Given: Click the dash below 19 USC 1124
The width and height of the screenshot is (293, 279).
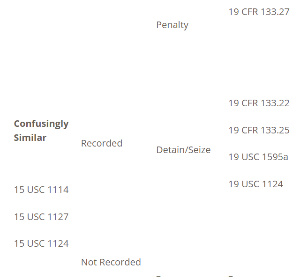Looking at the screenshot, I should point(231,276).
